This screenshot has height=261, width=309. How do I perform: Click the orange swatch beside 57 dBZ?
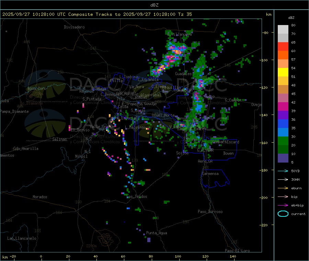pos(283,55)
